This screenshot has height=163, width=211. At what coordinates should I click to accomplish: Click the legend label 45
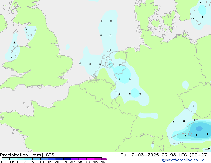(x=95, y=162)
